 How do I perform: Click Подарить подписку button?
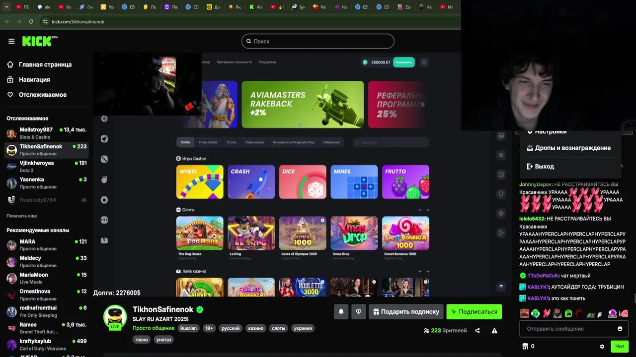click(x=406, y=312)
